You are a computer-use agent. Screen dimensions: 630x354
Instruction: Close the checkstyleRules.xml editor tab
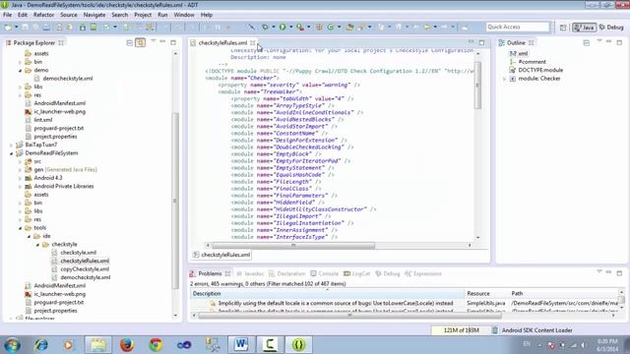point(252,42)
